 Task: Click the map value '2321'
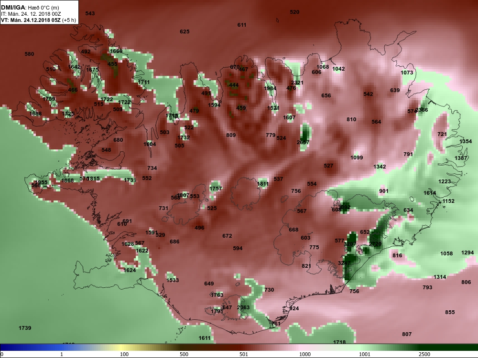(x=297, y=83)
